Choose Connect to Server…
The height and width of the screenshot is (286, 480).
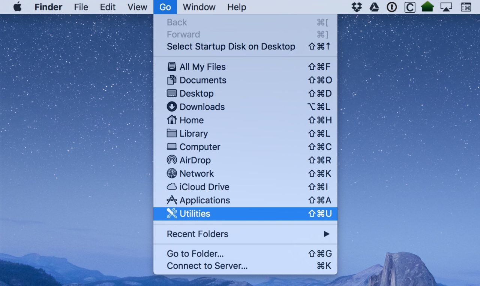point(245,266)
